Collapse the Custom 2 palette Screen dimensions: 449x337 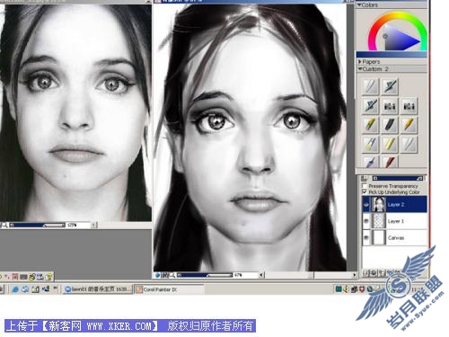[360, 69]
